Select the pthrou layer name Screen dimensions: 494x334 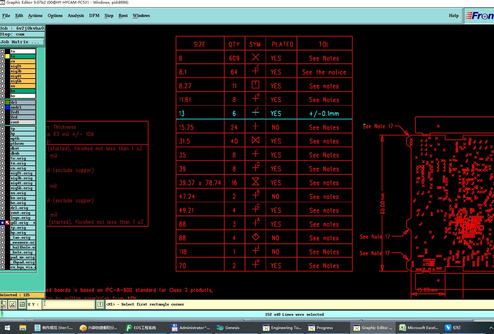pyautogui.click(x=23, y=143)
